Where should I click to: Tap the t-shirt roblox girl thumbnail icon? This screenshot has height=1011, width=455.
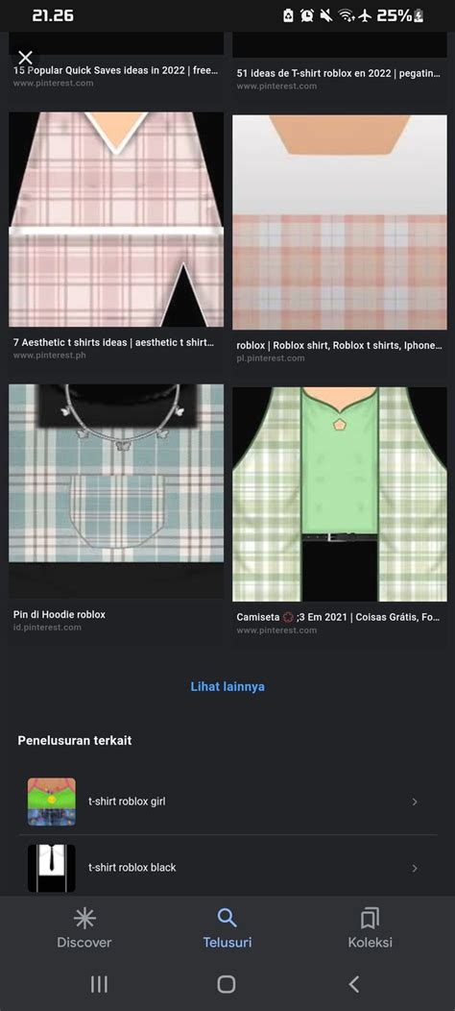(52, 801)
